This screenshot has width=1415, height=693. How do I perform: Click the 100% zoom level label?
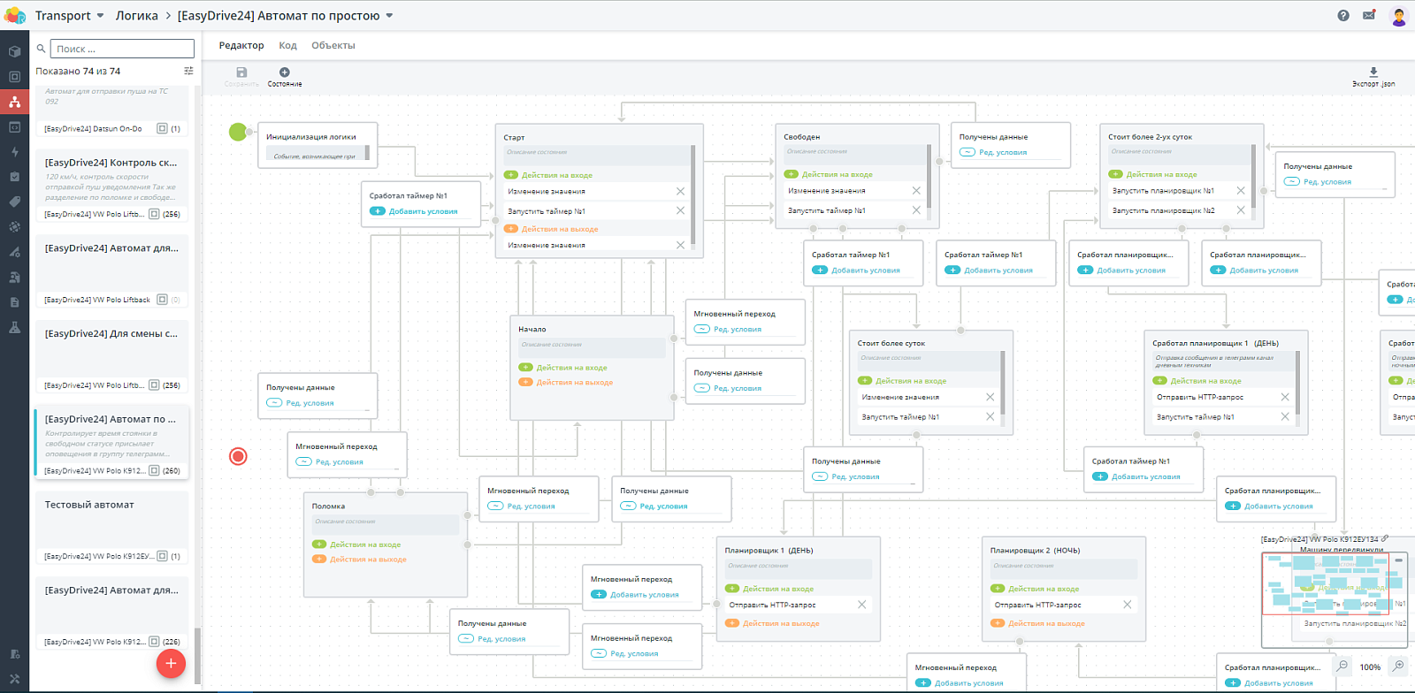pyautogui.click(x=1370, y=667)
